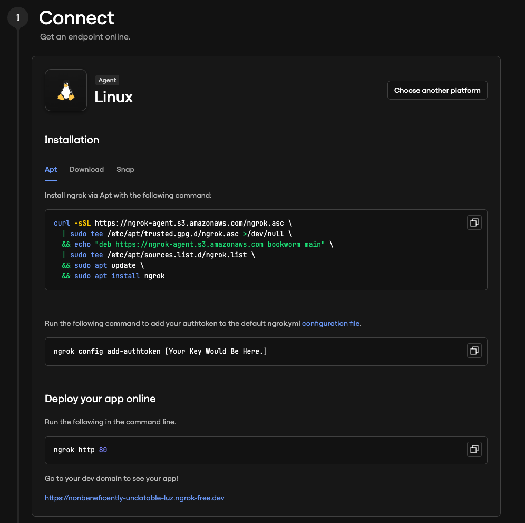Open the Download installation tab

86,169
